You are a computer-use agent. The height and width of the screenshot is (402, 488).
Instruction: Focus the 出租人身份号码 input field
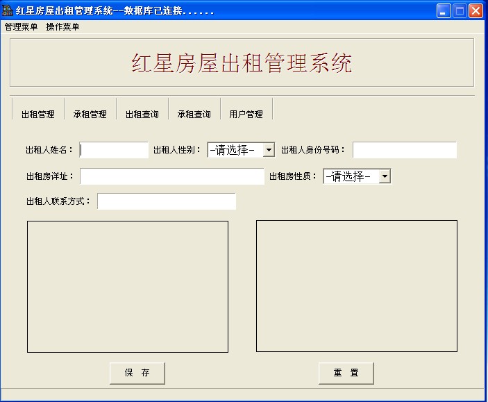pyautogui.click(x=405, y=150)
